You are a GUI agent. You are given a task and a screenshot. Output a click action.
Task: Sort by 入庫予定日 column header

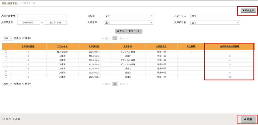tap(94, 47)
